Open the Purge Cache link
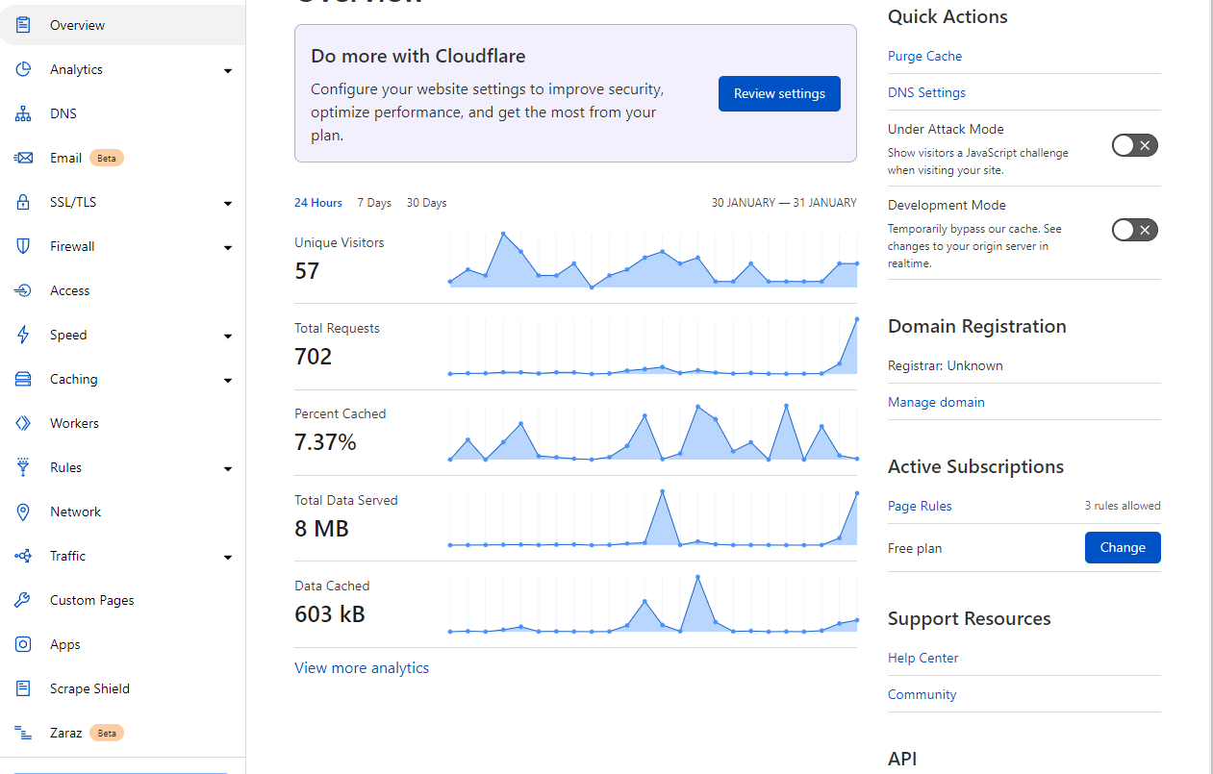This screenshot has height=774, width=1213. tap(924, 57)
